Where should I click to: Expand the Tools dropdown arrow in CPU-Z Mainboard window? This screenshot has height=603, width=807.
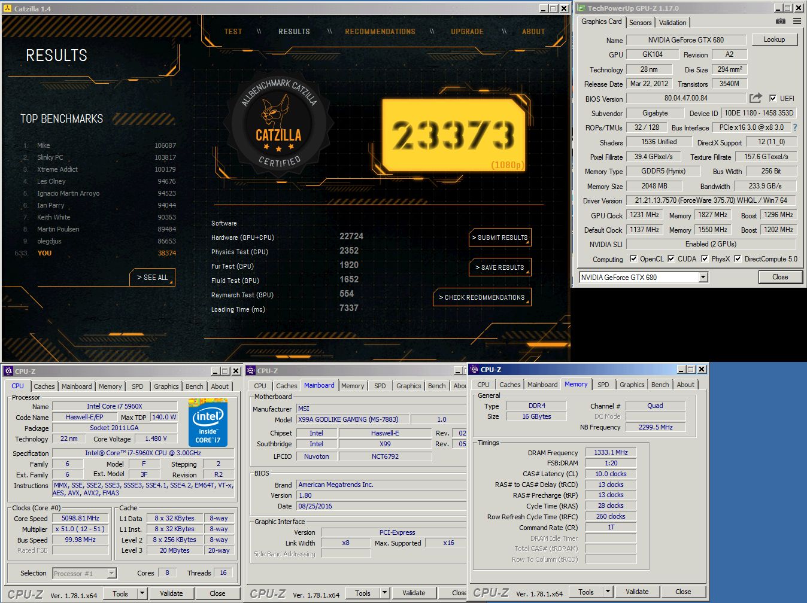click(384, 593)
